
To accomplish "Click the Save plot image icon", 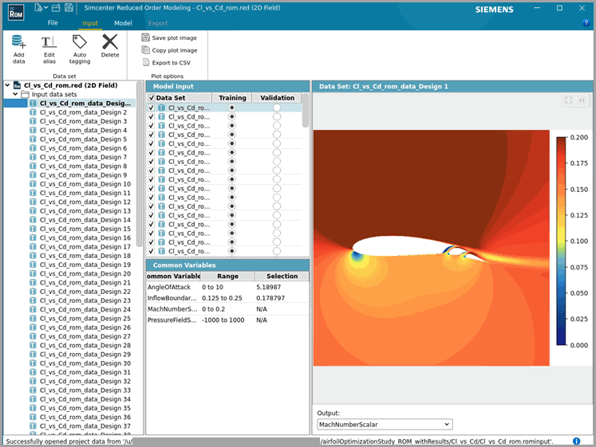I will 146,37.
